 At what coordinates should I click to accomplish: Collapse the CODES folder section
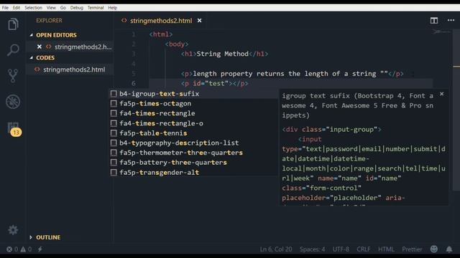(x=32, y=58)
